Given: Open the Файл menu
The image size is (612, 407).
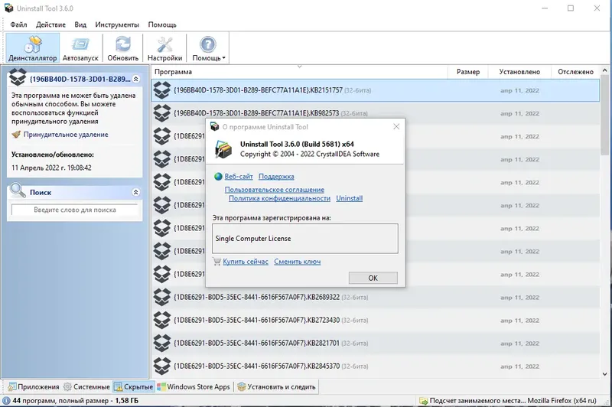Looking at the screenshot, I should (18, 24).
